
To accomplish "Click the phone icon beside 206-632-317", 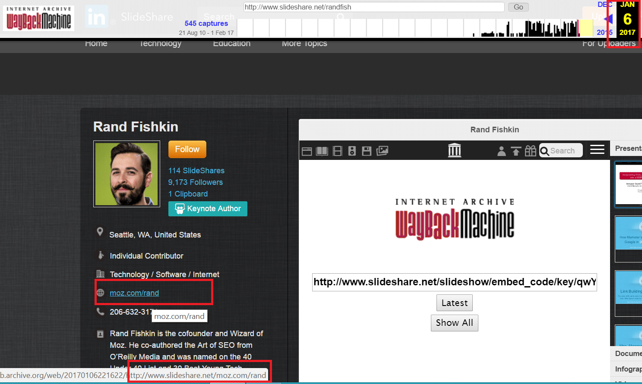I will pos(101,311).
